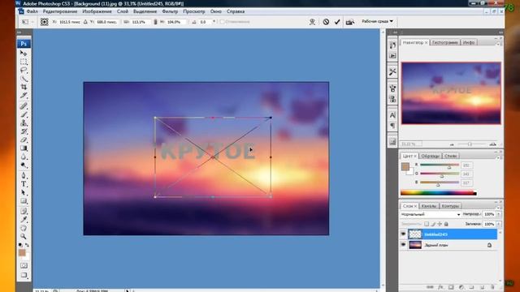Select the Pen tool
The image size is (520, 292).
[x=24, y=175]
